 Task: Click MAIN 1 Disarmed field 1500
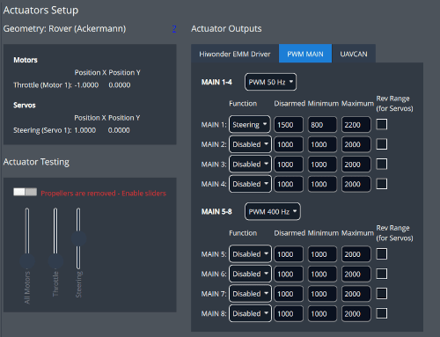(x=289, y=125)
